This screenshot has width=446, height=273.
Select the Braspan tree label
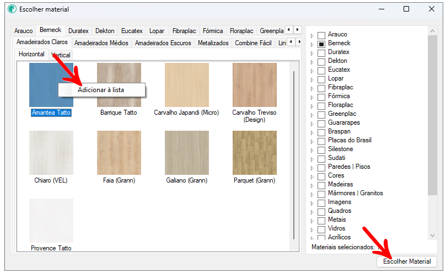[339, 131]
